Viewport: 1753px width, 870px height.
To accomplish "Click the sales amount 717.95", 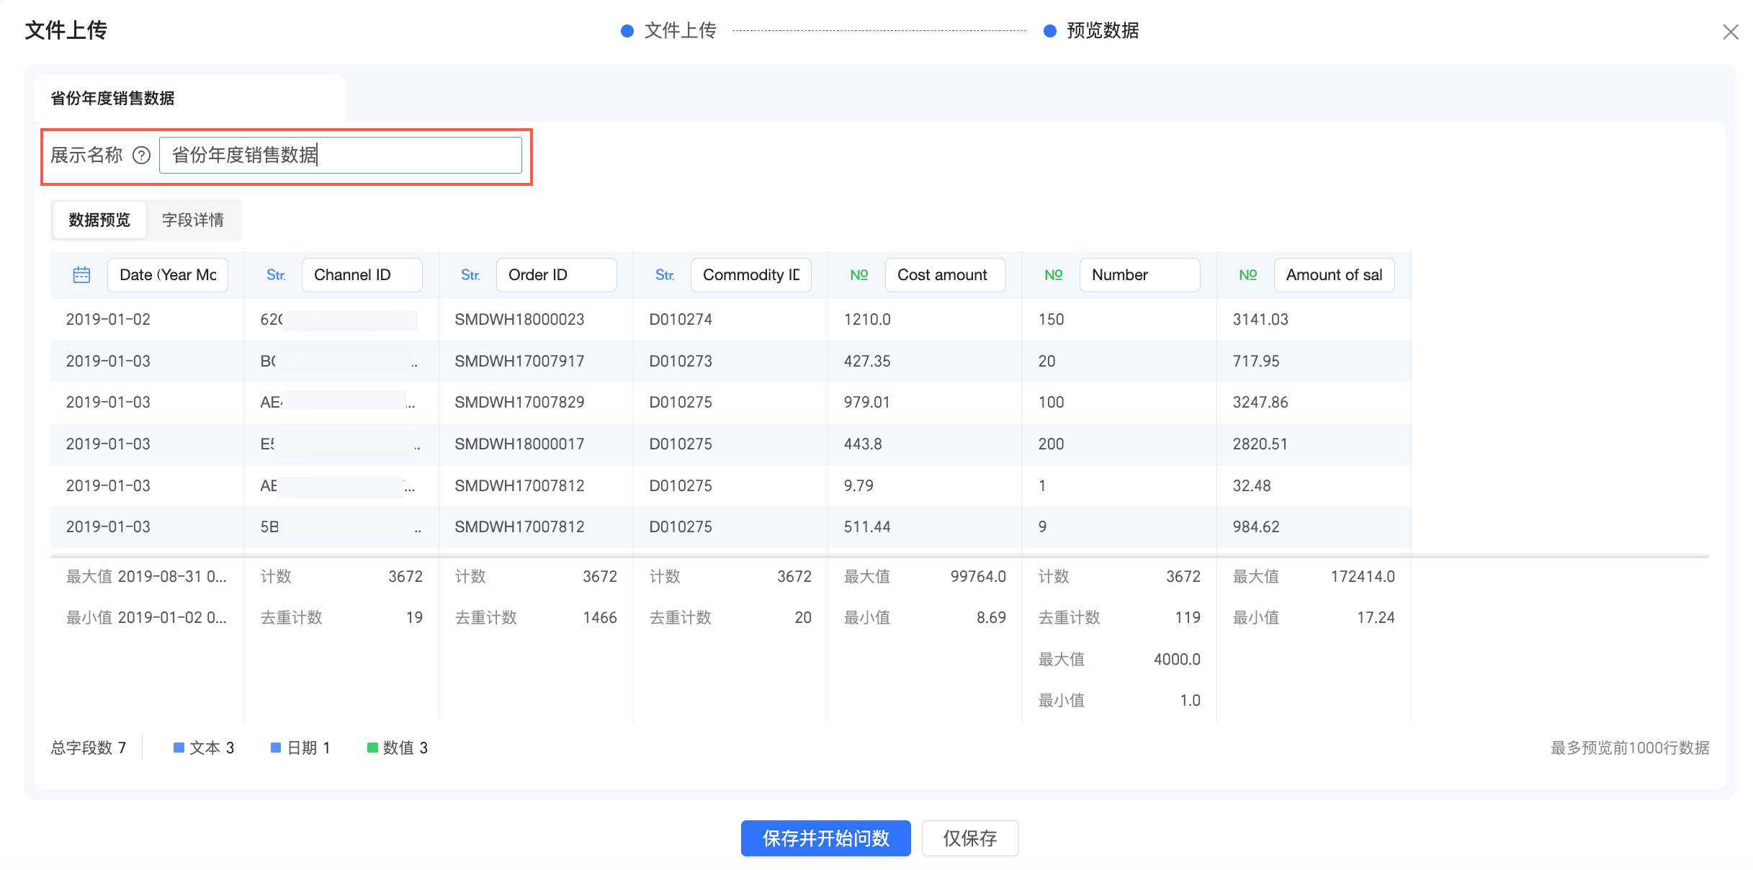I will tap(1256, 362).
